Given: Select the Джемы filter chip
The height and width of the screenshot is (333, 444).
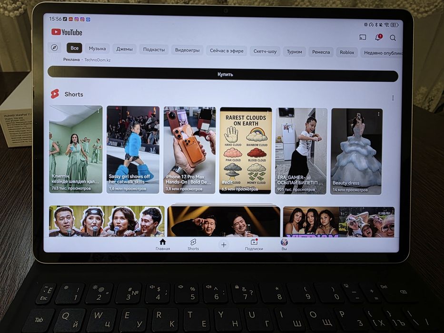Looking at the screenshot, I should point(124,49).
